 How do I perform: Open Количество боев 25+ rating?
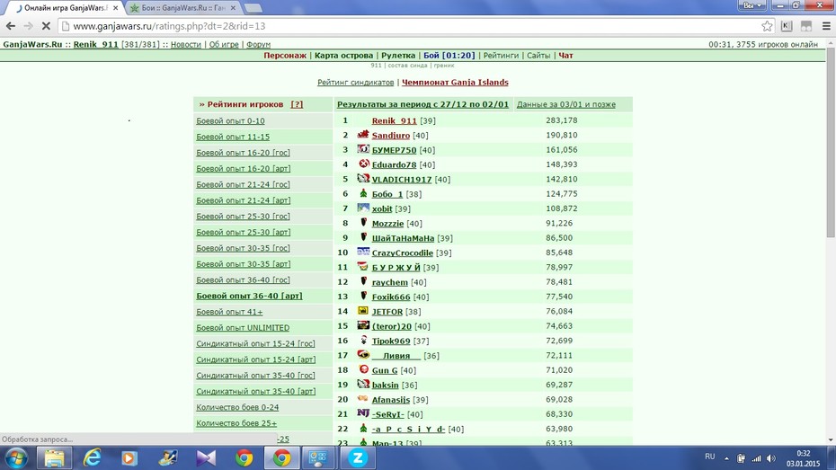click(236, 423)
